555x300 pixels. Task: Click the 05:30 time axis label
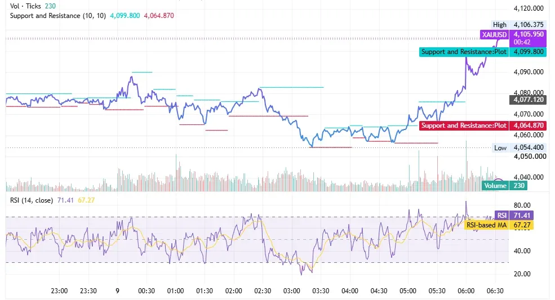[437, 291]
